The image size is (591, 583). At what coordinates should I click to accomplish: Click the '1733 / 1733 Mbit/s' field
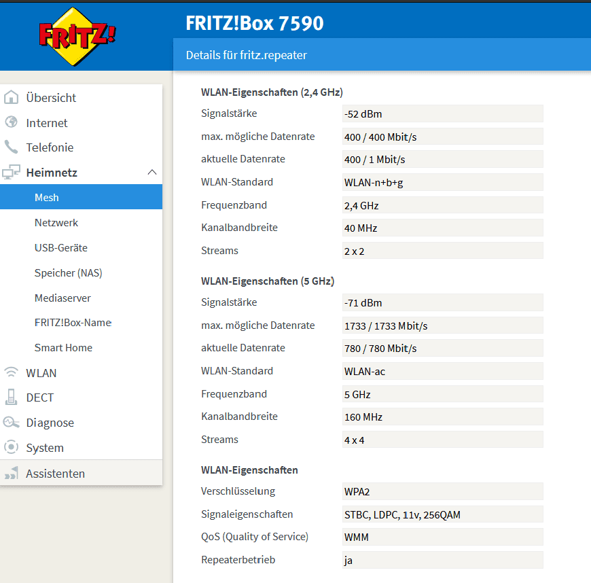tap(442, 326)
